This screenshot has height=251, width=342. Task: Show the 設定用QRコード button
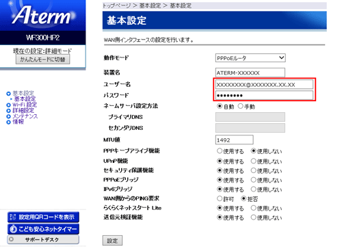(x=43, y=217)
